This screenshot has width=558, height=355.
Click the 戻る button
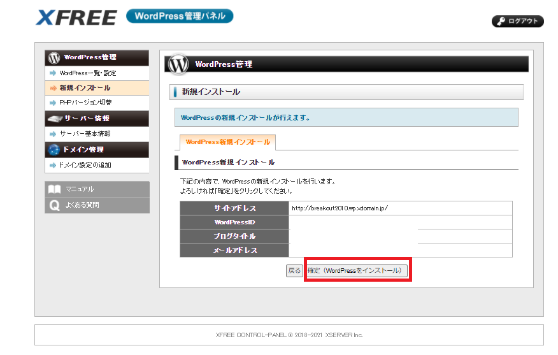(294, 271)
